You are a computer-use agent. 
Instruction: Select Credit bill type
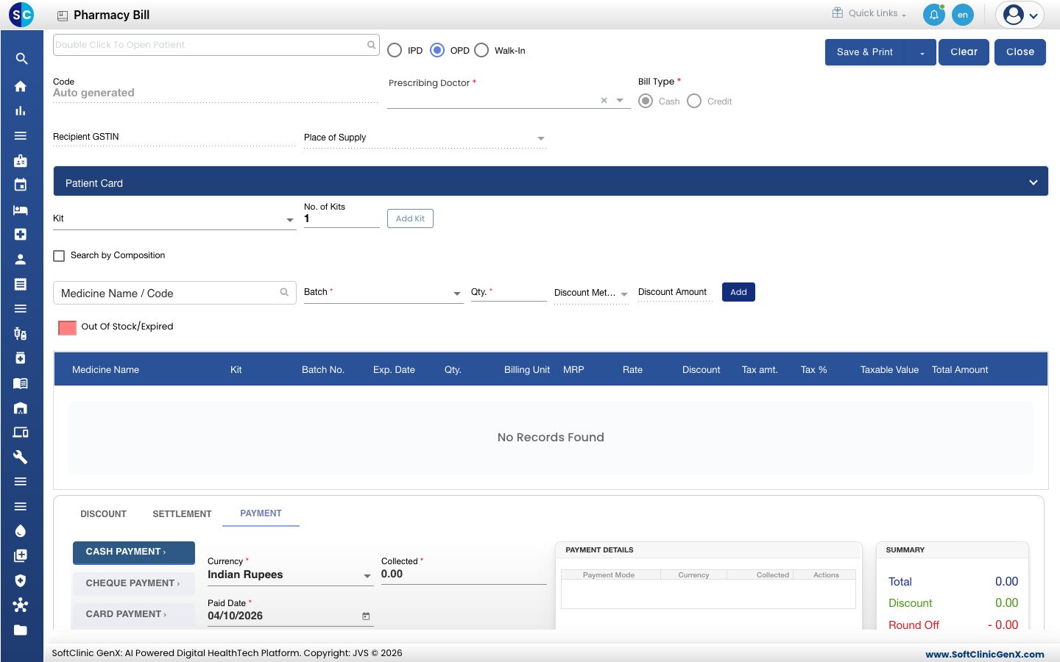tap(694, 101)
